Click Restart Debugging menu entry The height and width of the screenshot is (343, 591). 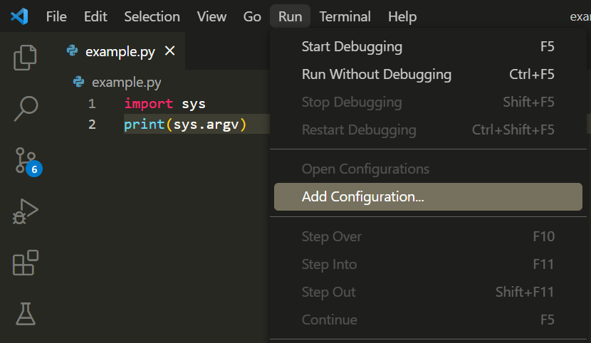tap(428, 130)
